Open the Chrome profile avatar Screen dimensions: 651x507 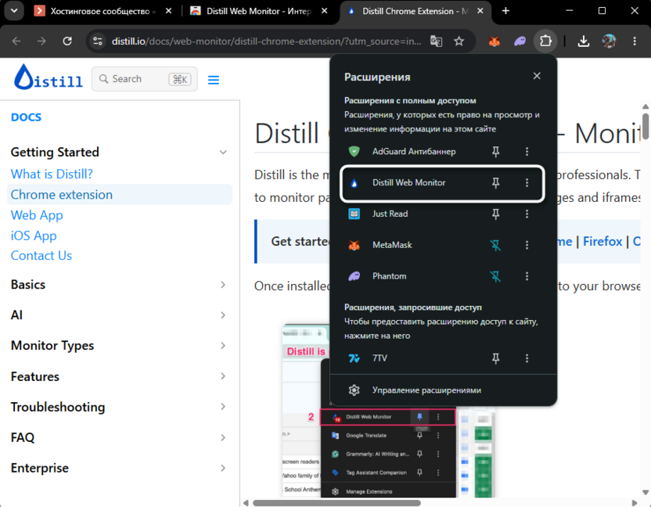click(x=609, y=41)
